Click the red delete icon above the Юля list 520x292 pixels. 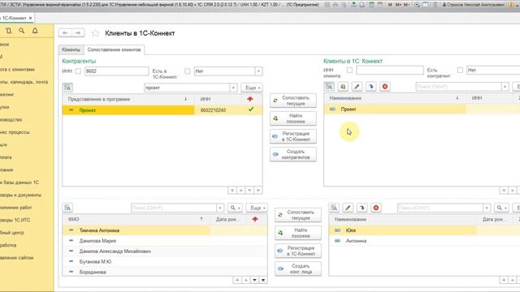coord(375,208)
